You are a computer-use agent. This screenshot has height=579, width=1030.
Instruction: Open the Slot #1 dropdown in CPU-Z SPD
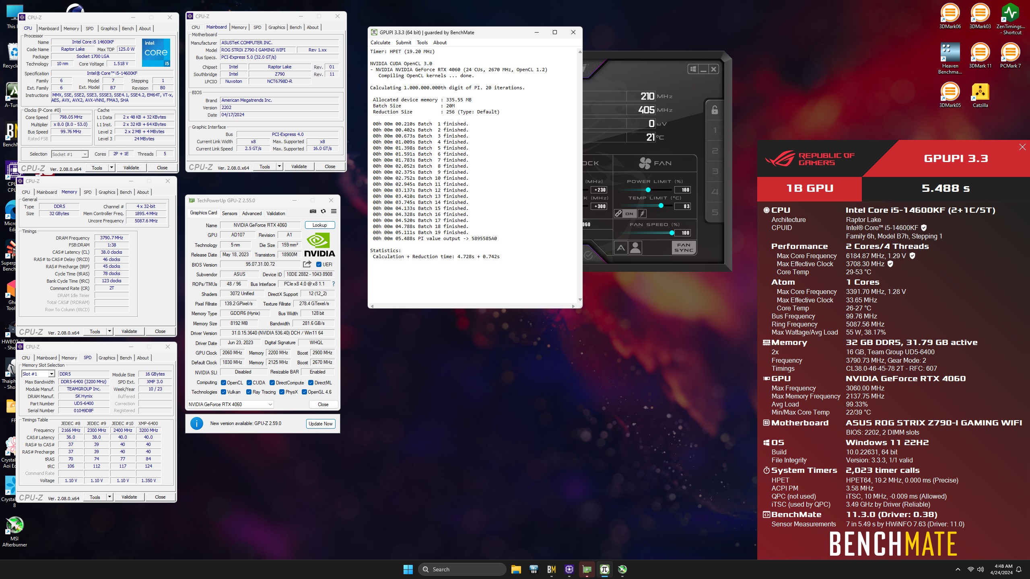pyautogui.click(x=38, y=374)
